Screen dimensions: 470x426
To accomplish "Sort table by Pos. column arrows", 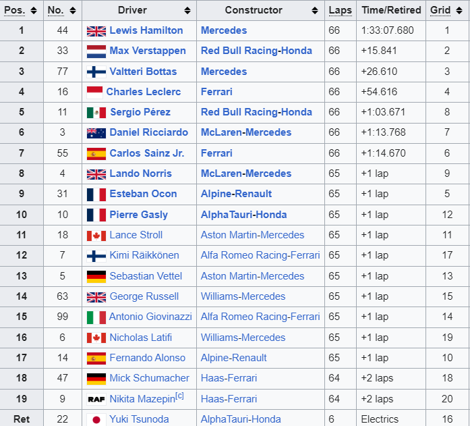I will [34, 11].
